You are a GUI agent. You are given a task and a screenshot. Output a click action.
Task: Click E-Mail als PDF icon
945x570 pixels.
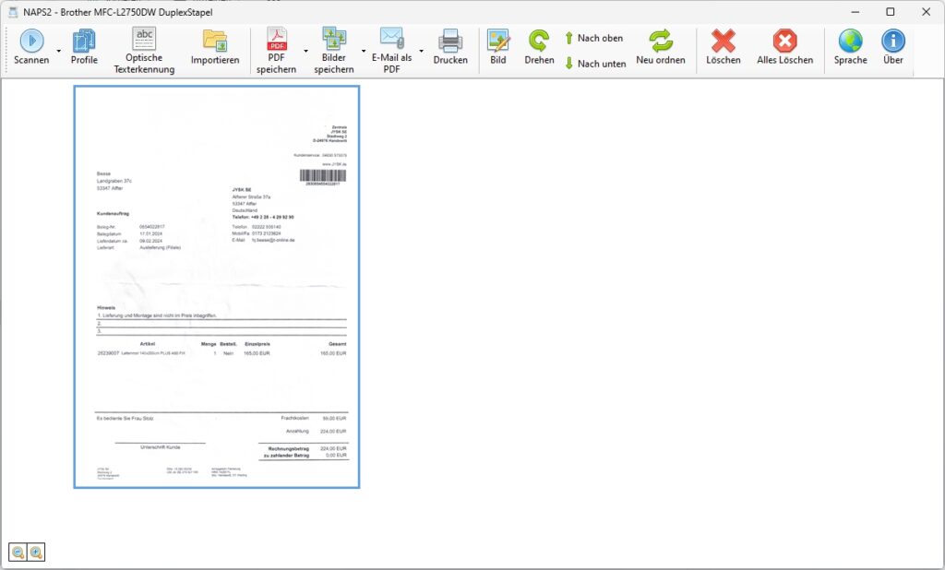coord(391,39)
